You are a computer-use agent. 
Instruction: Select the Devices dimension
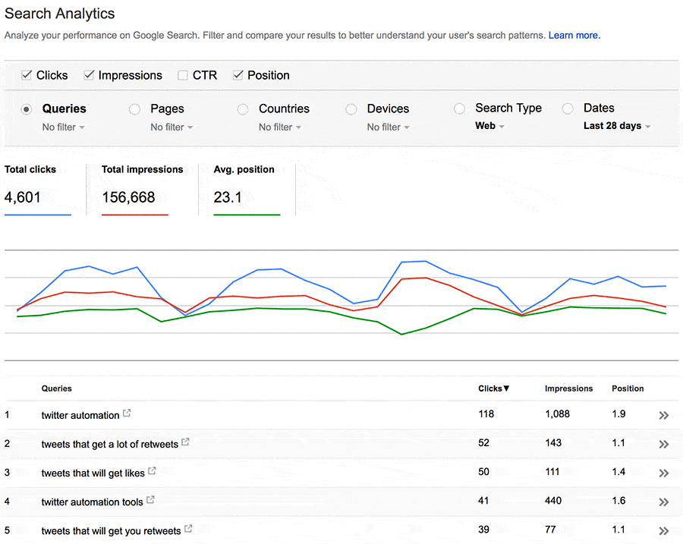click(x=351, y=108)
